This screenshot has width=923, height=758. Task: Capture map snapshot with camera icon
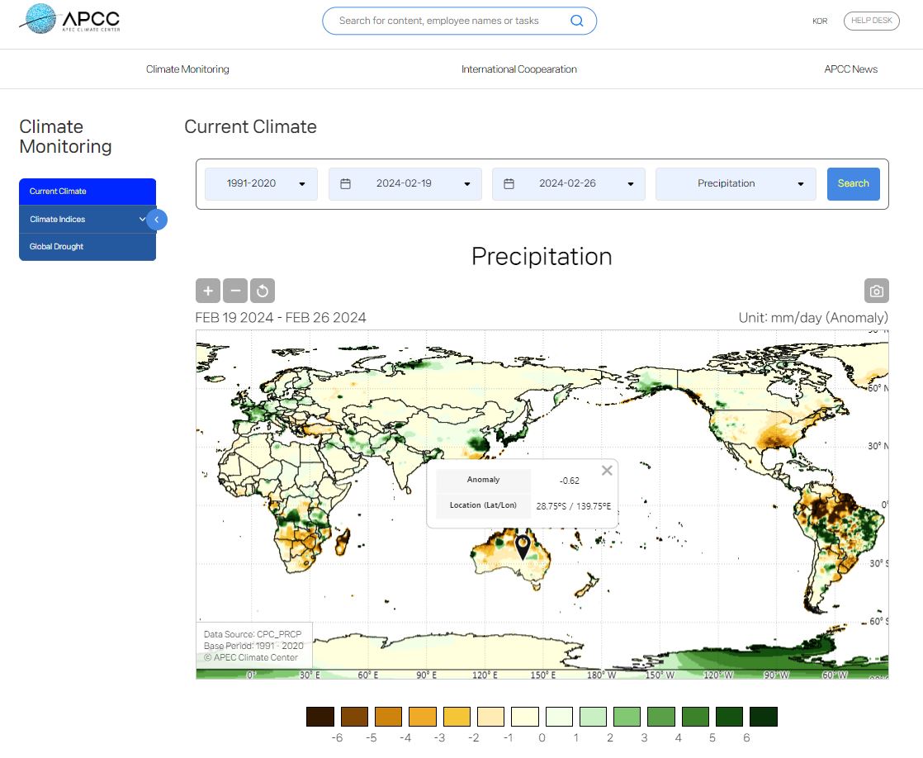point(876,291)
